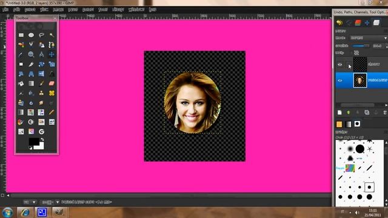
Task: Select the Scissors Select tool
Action: 31,45
